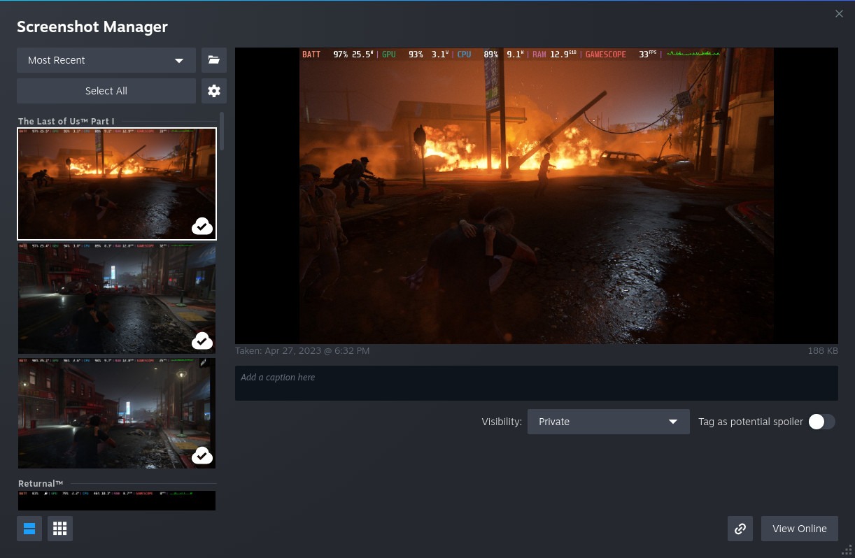Toggle Tag as potential spoiler switch

[821, 422]
